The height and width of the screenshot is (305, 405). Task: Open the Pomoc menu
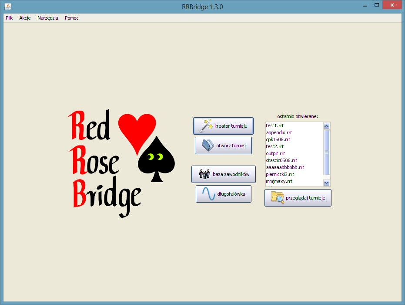(72, 18)
